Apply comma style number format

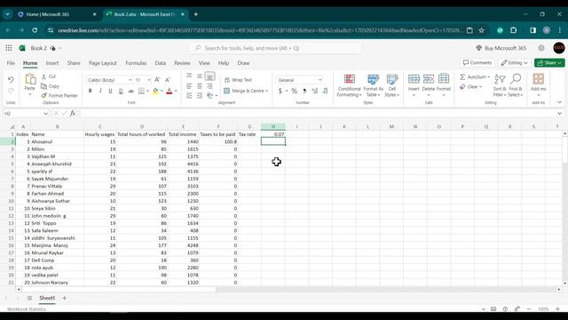[x=304, y=91]
